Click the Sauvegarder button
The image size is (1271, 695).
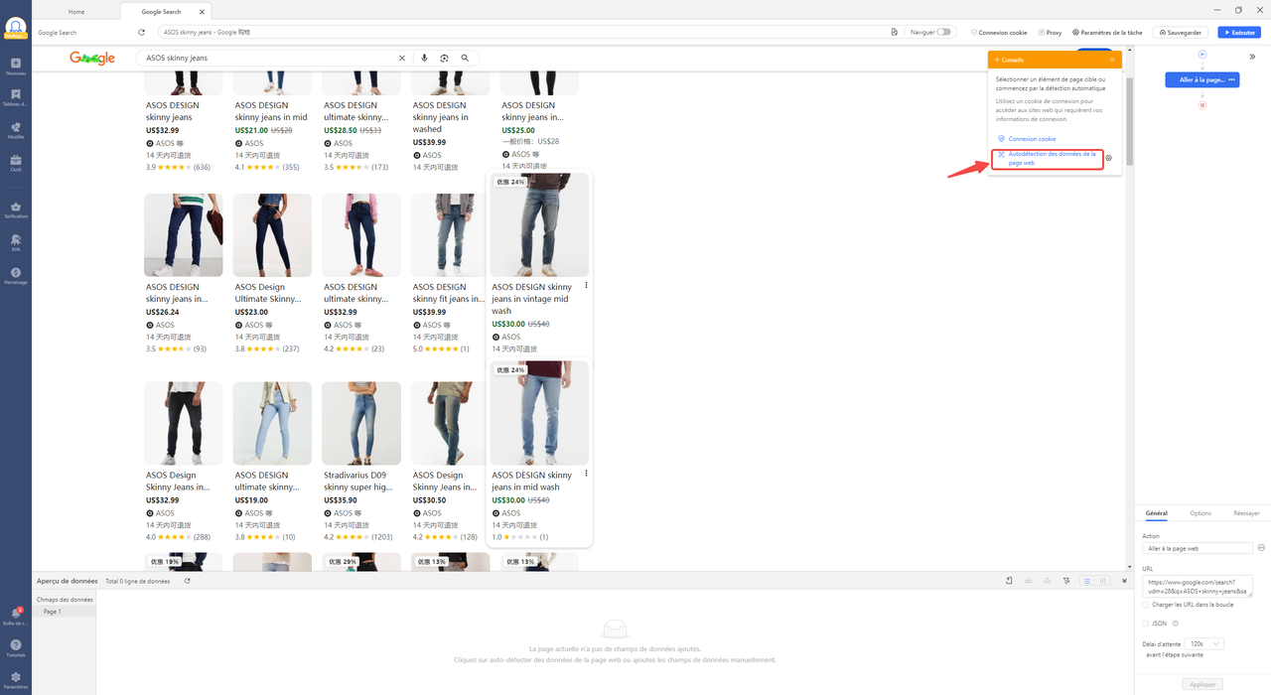coord(1180,32)
